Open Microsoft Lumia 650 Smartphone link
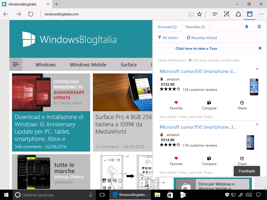267x200 pixels. (x=198, y=71)
